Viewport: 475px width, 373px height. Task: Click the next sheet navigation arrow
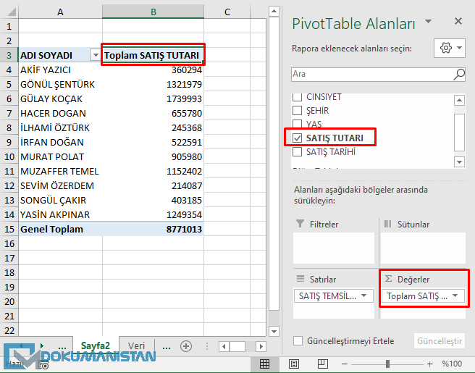coord(42,345)
